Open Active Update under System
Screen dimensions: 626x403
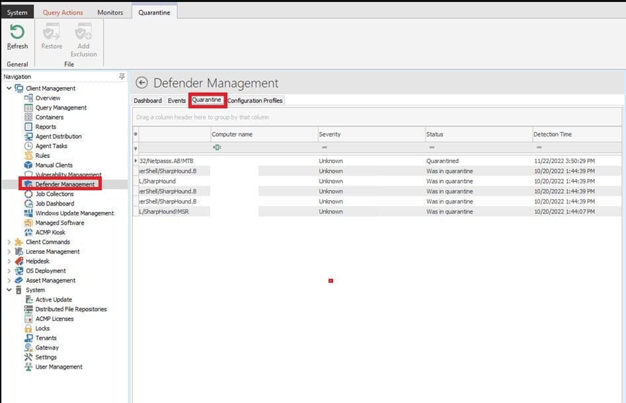click(54, 300)
